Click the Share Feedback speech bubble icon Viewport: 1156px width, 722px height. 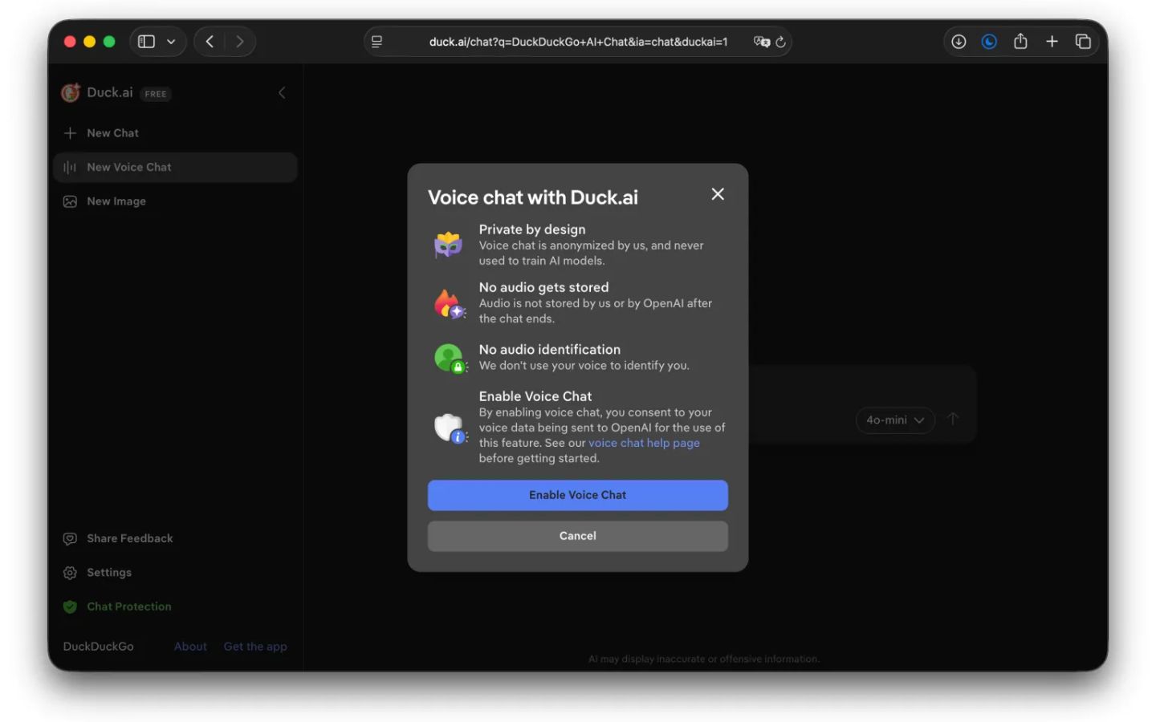click(x=70, y=538)
